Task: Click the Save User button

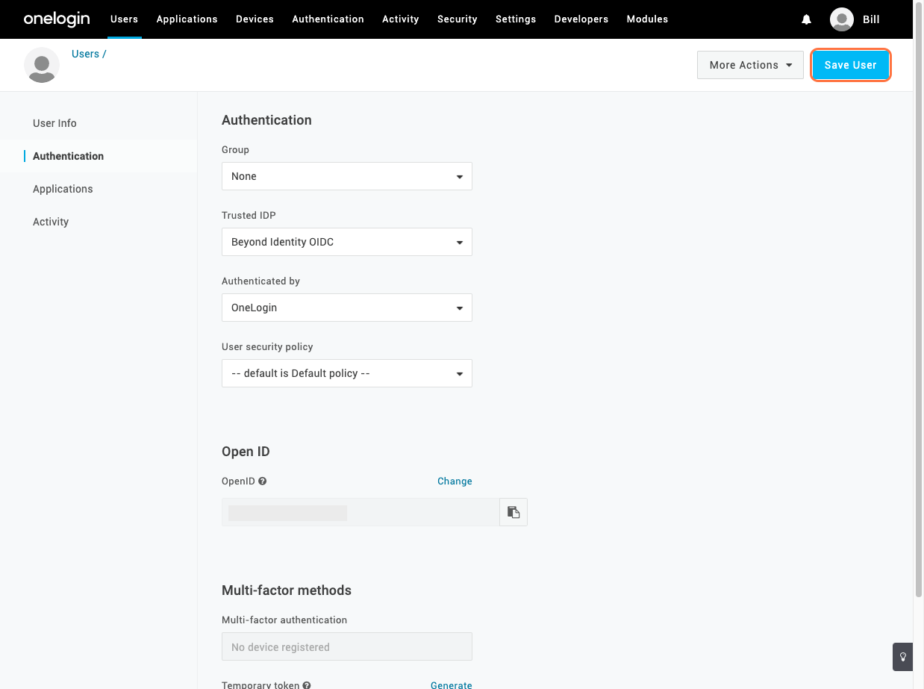Action: (850, 65)
